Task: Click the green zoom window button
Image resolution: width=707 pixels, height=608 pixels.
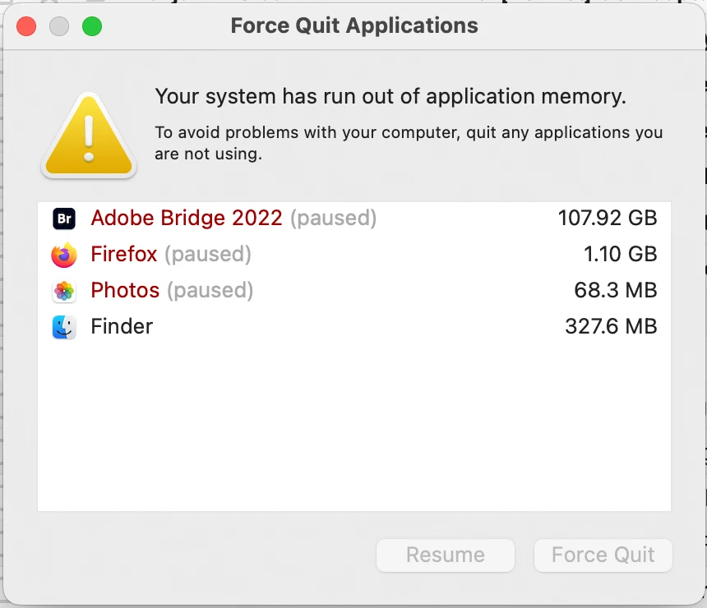Action: click(92, 26)
